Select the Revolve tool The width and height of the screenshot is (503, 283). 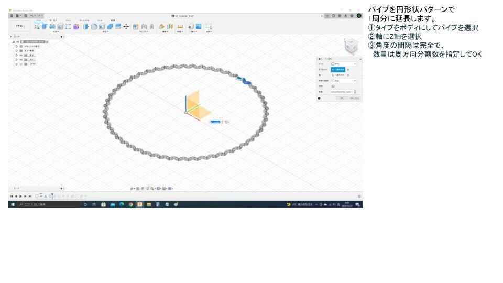pyautogui.click(x=52, y=26)
